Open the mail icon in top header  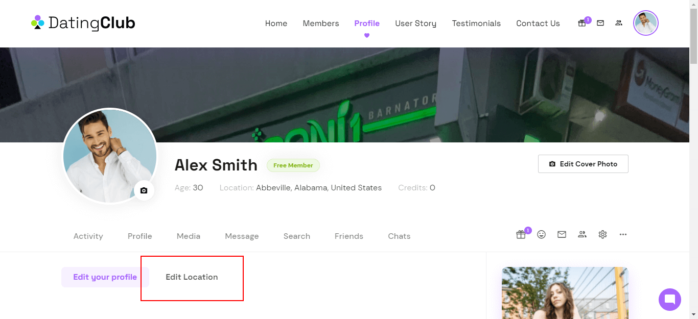pyautogui.click(x=600, y=23)
